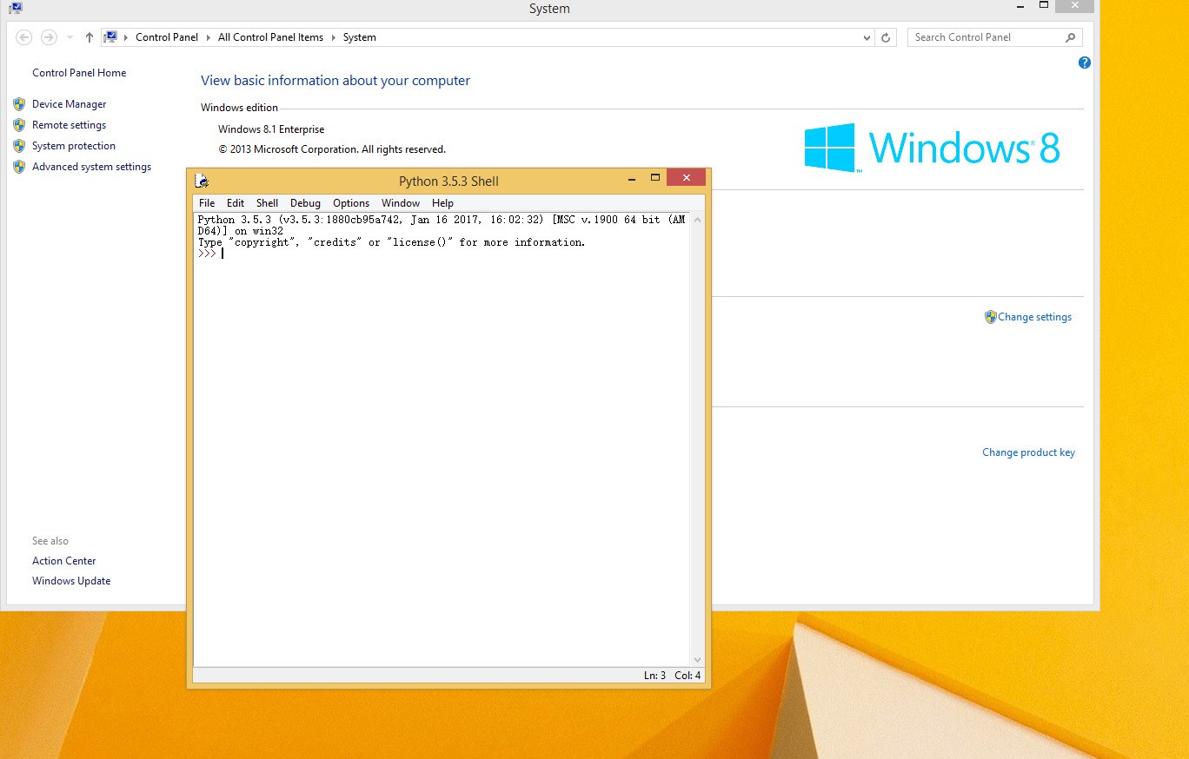1189x759 pixels.
Task: Open Advanced system settings
Action: 91,167
